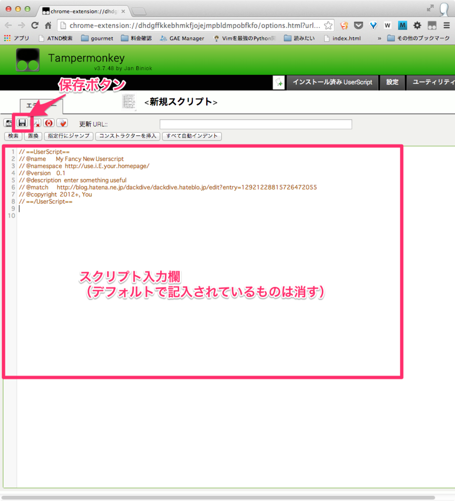Click the Tampermonkey logo in the green header

(28, 60)
